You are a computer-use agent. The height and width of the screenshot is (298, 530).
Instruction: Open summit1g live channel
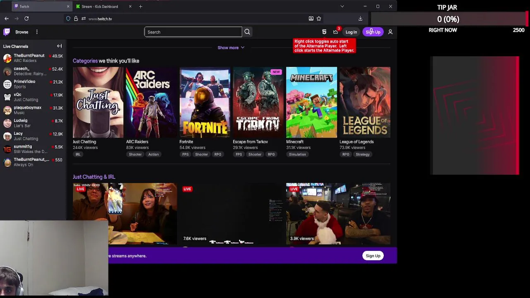(33, 149)
